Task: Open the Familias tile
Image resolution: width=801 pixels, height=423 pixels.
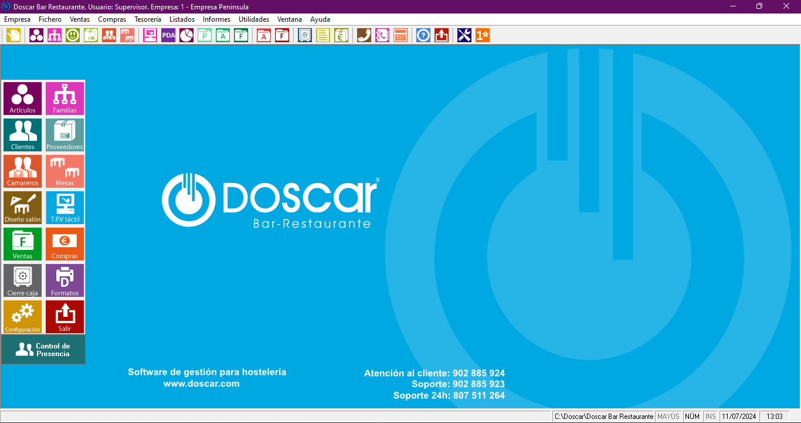Action: [x=65, y=99]
